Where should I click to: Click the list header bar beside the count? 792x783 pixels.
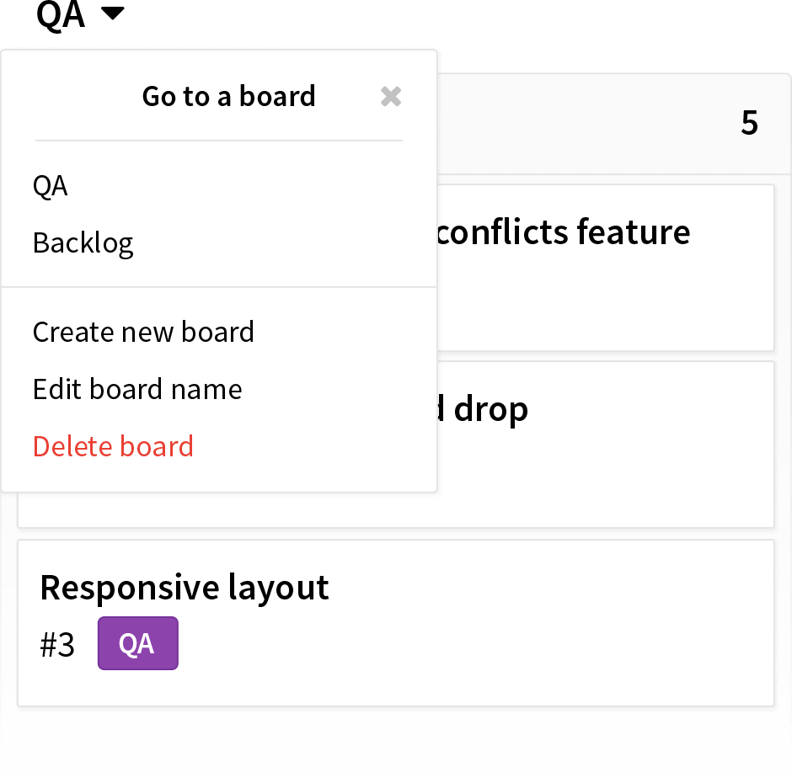click(x=581, y=123)
